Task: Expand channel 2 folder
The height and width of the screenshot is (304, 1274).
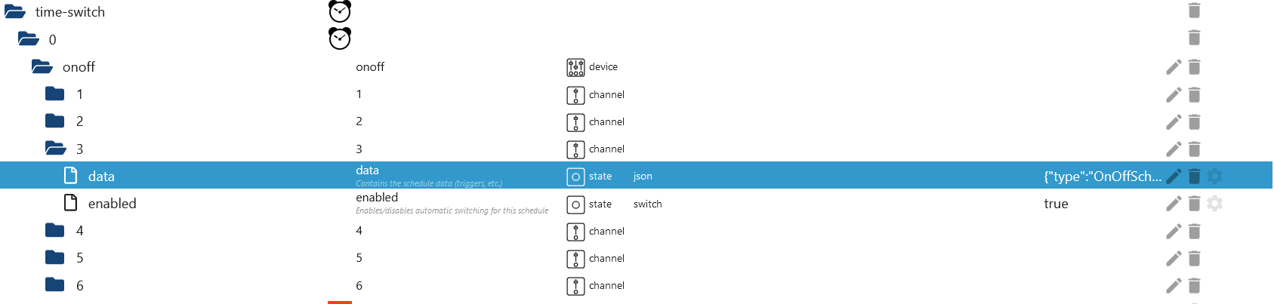Action: click(x=55, y=121)
